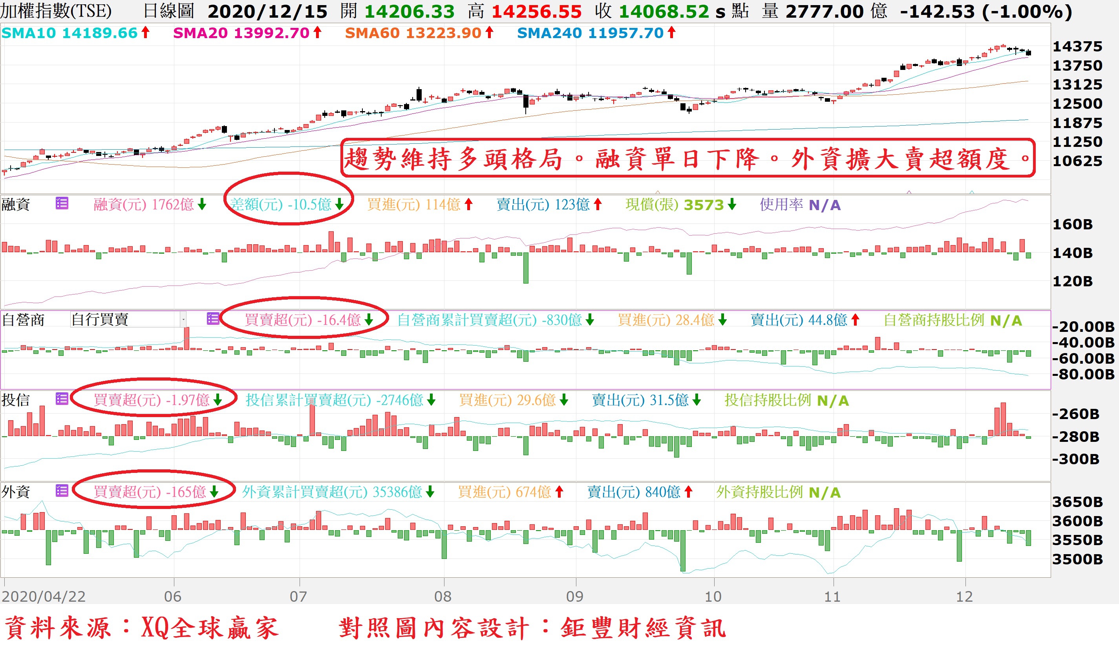Click 投信 買賣超(元) -1.97億 value
Viewport: 1119px width, 650px height.
click(152, 400)
